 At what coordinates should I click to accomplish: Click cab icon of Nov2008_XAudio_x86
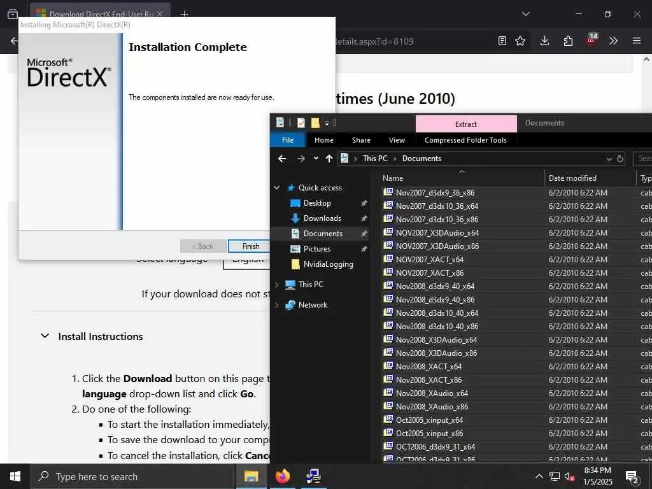[x=388, y=406]
